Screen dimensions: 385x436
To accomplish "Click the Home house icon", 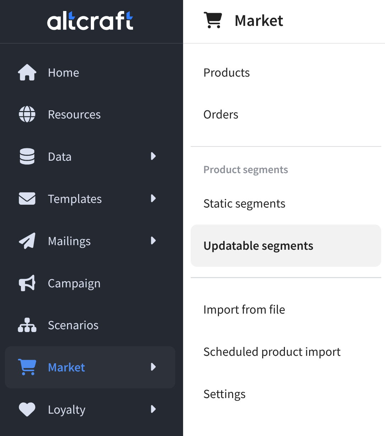I will (27, 73).
